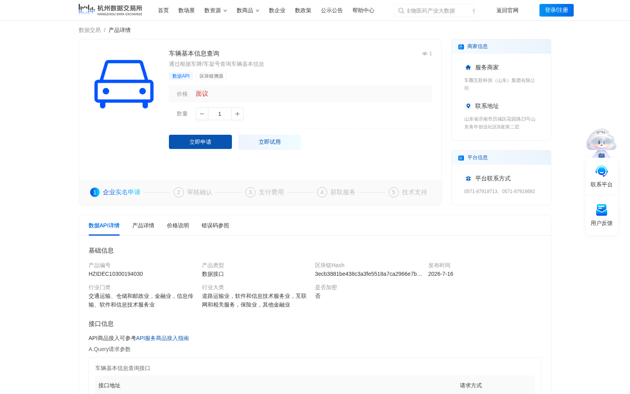
Task: Click the search magnifier icon
Action: click(x=401, y=11)
